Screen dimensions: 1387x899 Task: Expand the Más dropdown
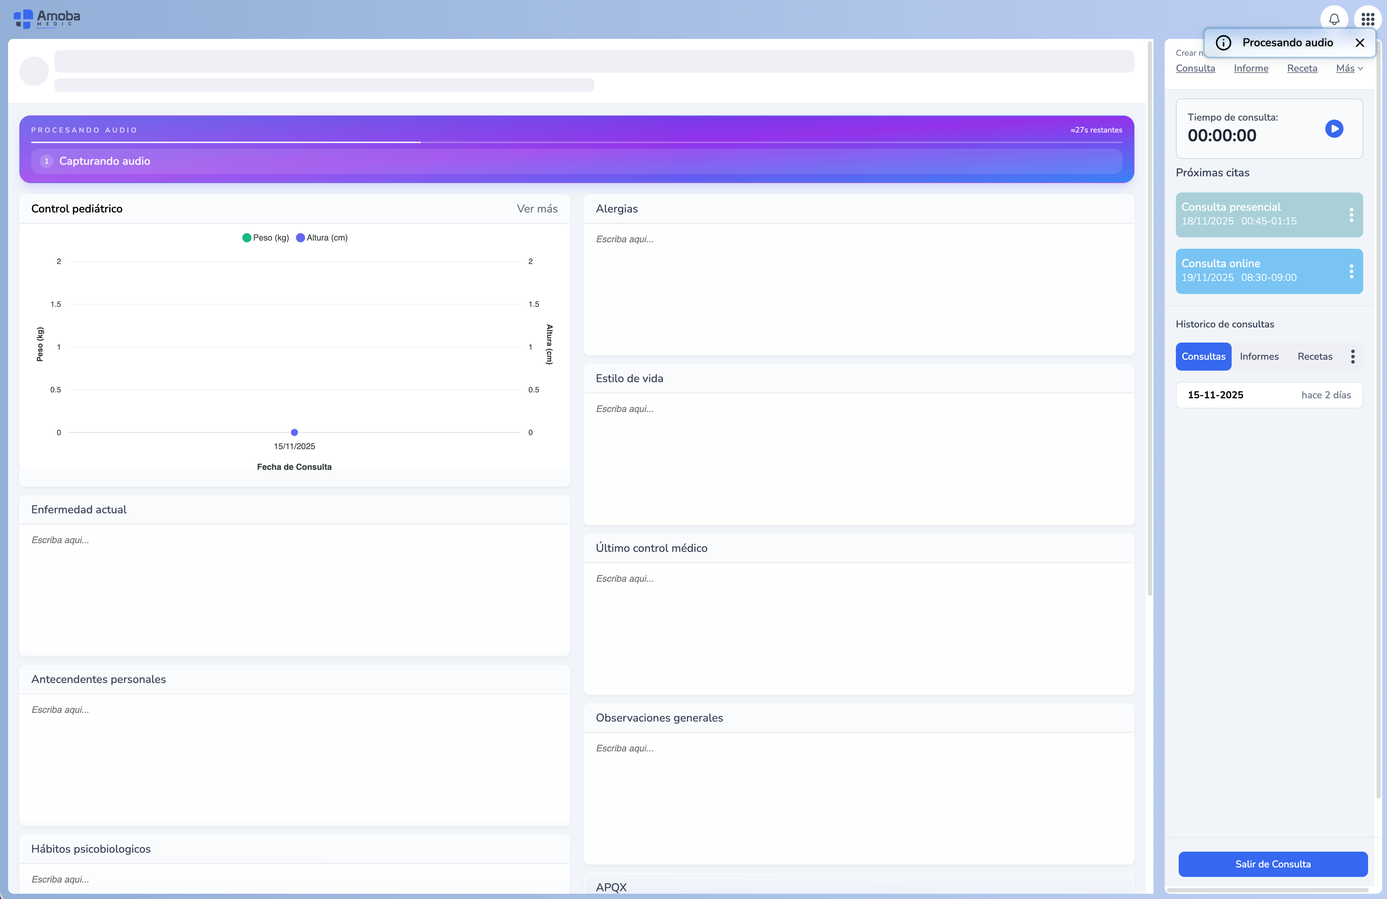click(1348, 68)
